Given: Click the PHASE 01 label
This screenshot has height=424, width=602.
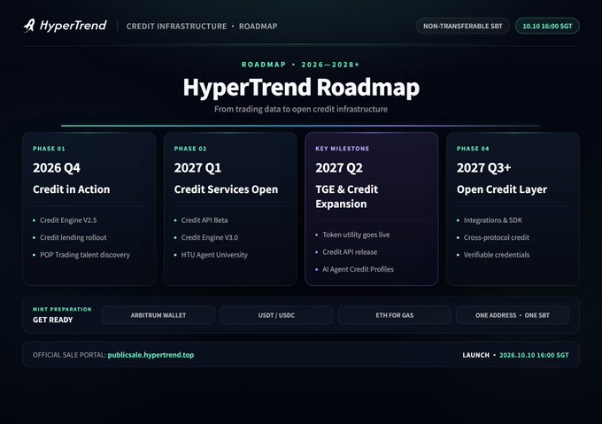Looking at the screenshot, I should pyautogui.click(x=50, y=149).
